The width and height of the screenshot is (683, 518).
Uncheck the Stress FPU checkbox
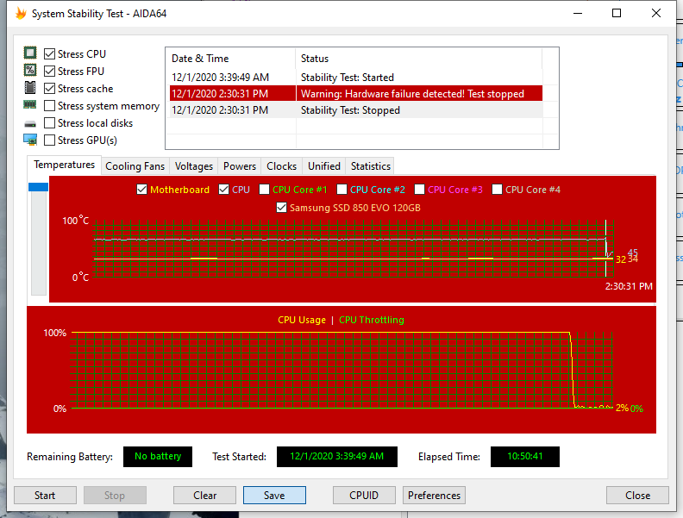(50, 71)
